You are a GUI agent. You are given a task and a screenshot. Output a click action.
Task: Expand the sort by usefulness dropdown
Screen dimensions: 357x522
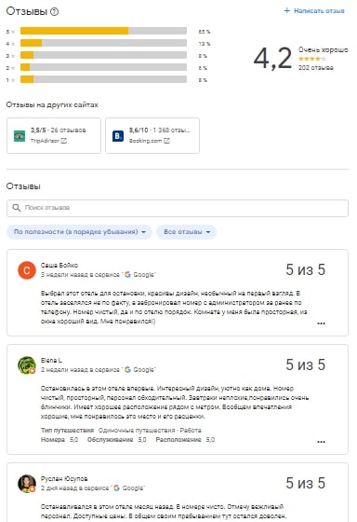coord(79,232)
